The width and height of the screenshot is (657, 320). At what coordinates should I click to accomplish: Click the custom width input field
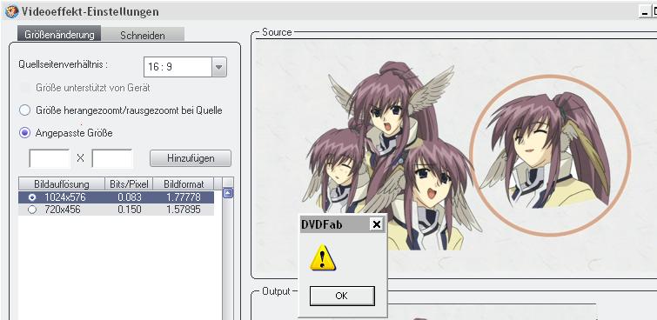click(x=50, y=158)
